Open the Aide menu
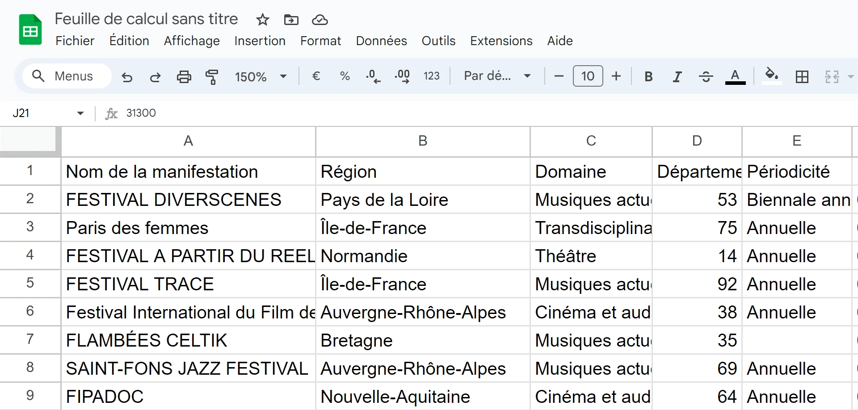The height and width of the screenshot is (410, 858). (x=560, y=41)
